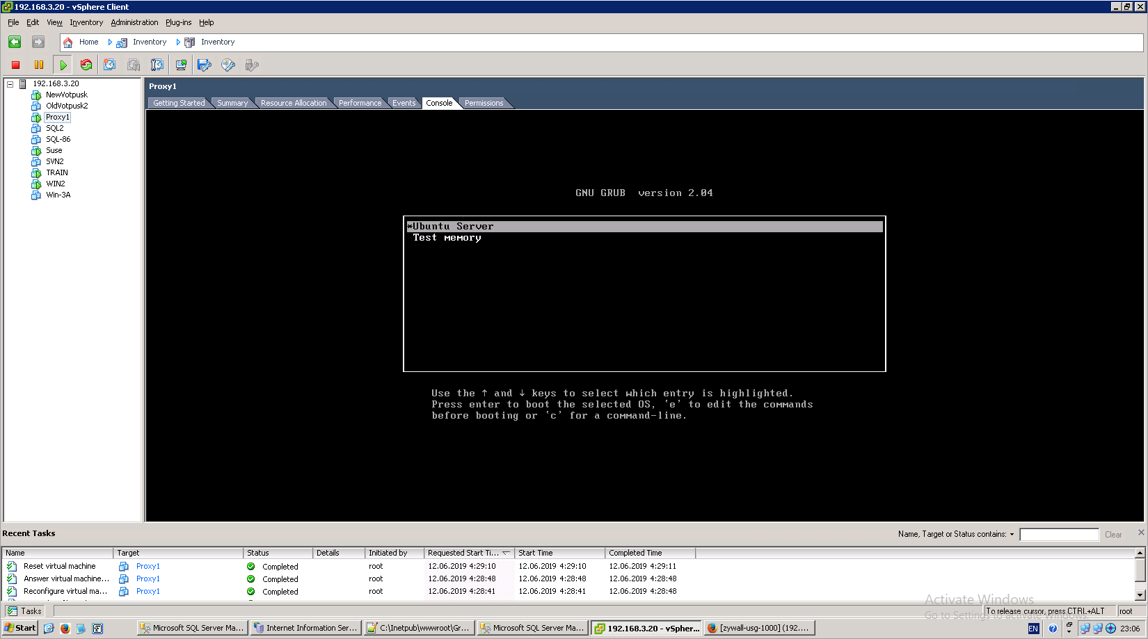Click the Start button icon
1148x639 pixels.
click(x=19, y=628)
